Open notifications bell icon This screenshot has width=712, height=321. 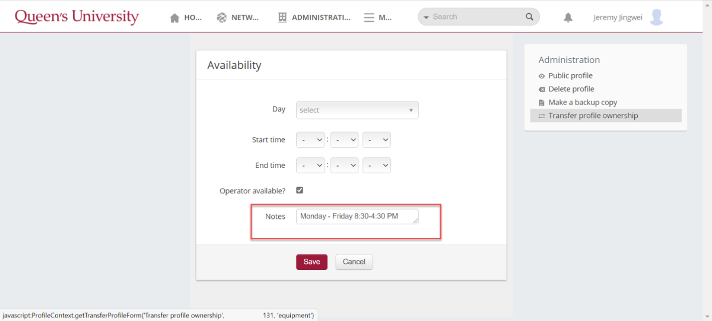(x=568, y=18)
